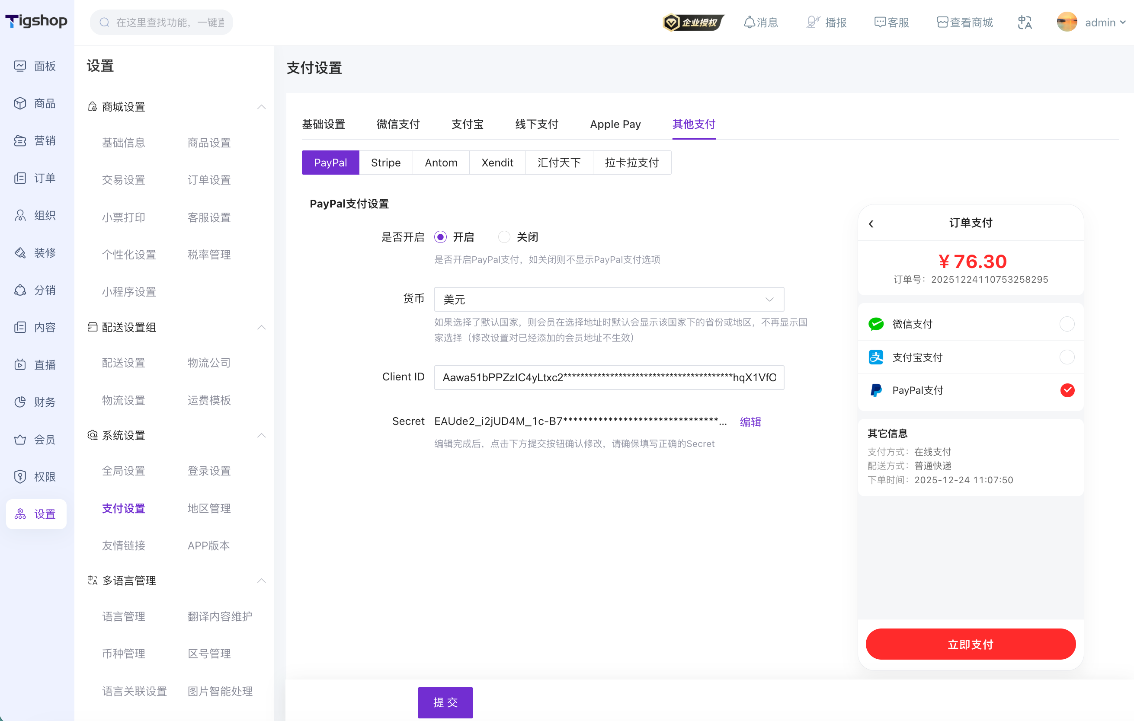Switch to the 微信支付 tab
Screen dimensions: 1134x721
pos(398,124)
